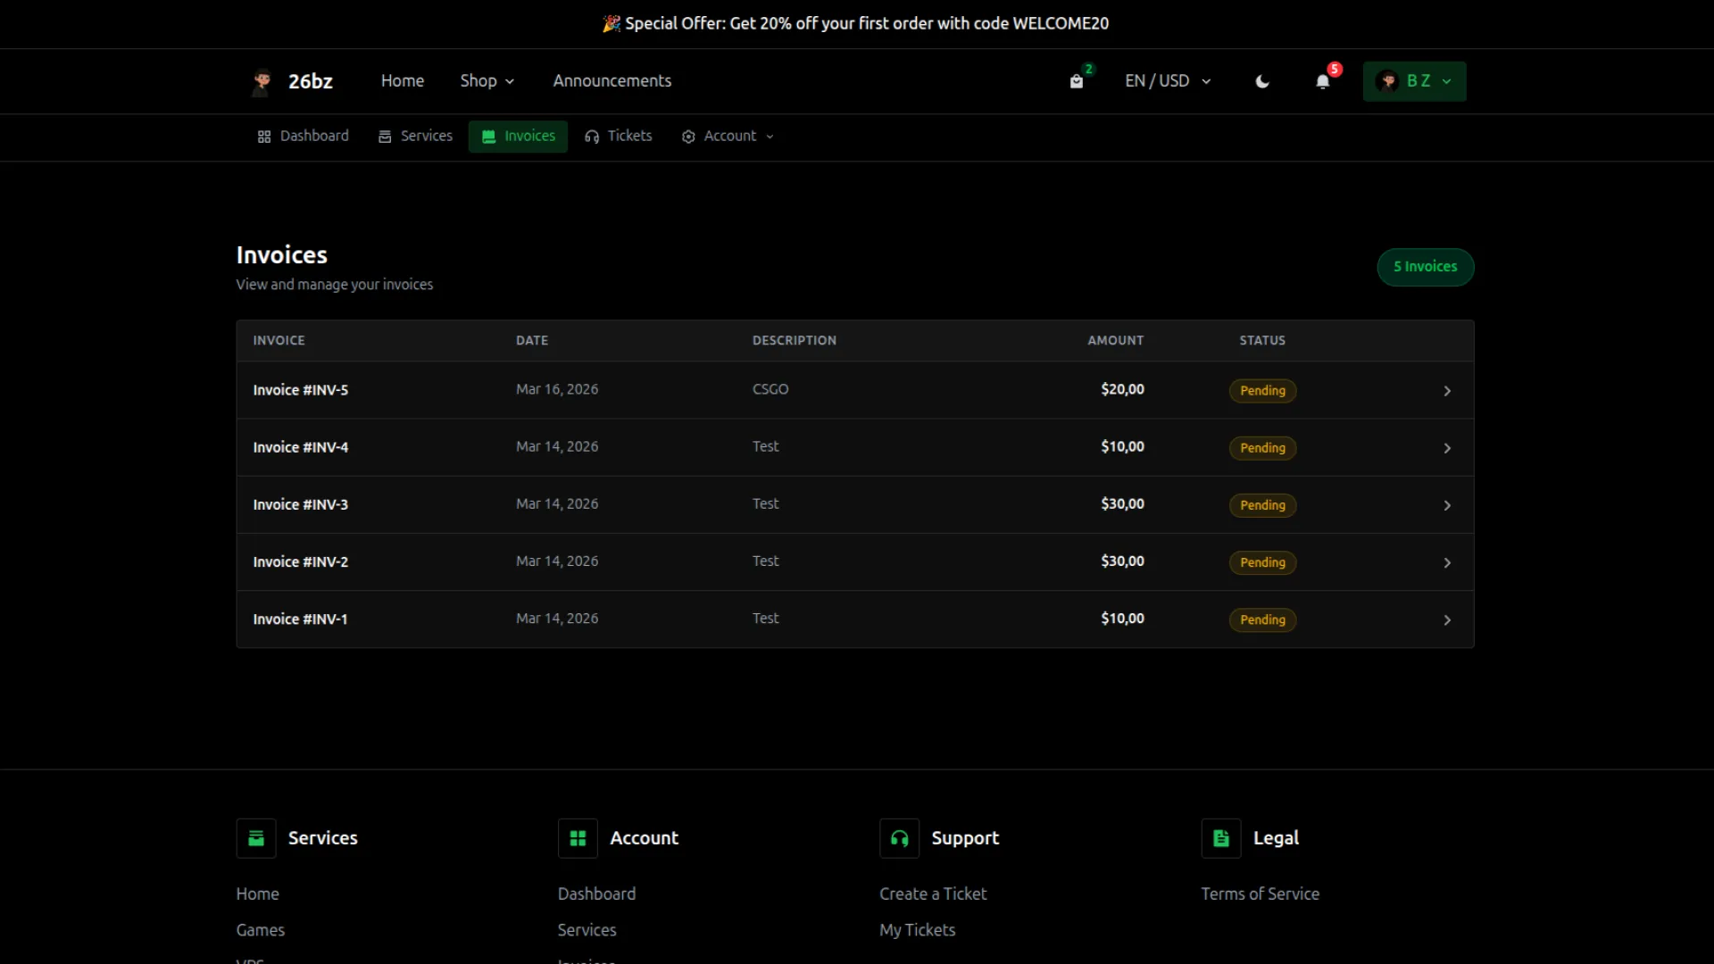Click the Account footer grid icon
This screenshot has height=964, width=1714.
(578, 838)
